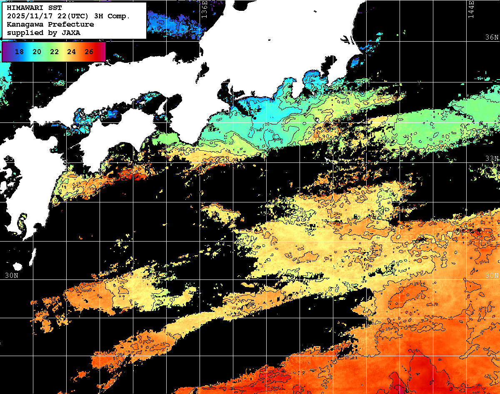
Task: Select the 20 value on the color scale
Action: pyautogui.click(x=37, y=52)
